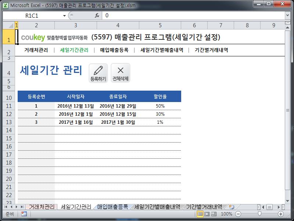
Task: Select Normal view button
Action: (x=200, y=214)
